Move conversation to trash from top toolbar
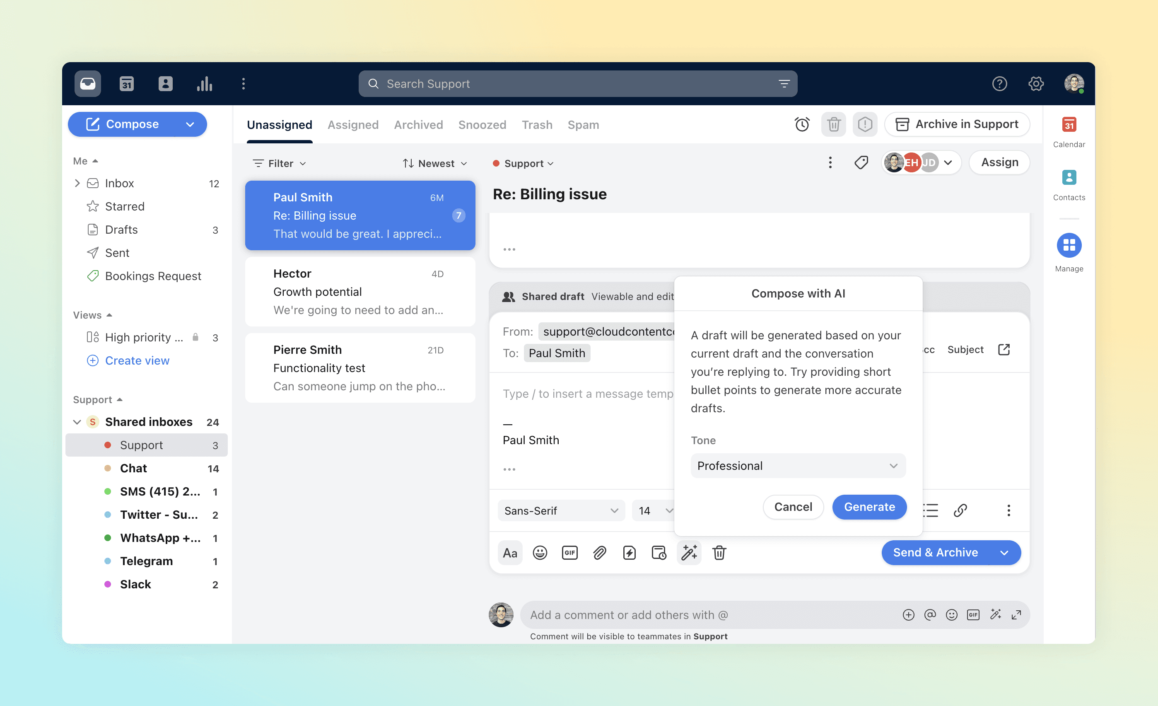Viewport: 1158px width, 706px height. coord(834,125)
